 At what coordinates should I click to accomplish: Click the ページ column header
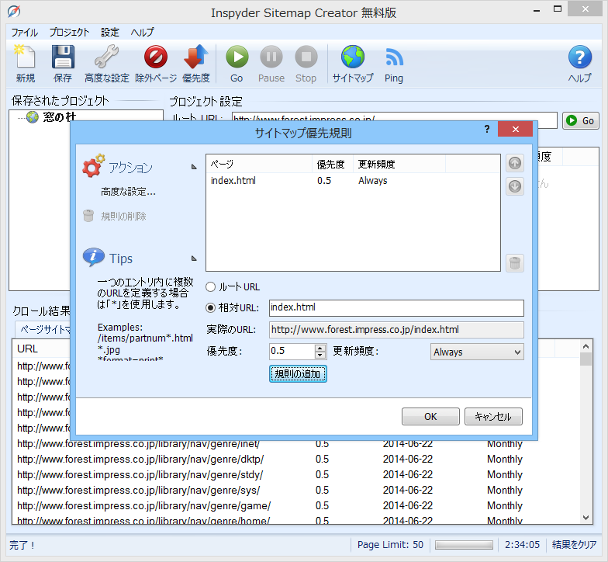[259, 165]
